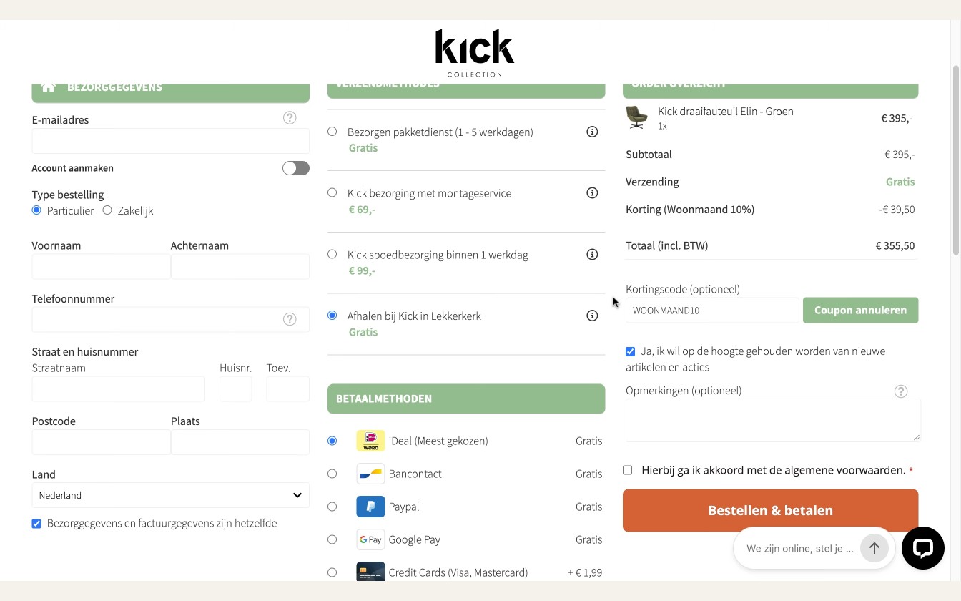Open the Land dropdown showing Nederland

tap(171, 495)
